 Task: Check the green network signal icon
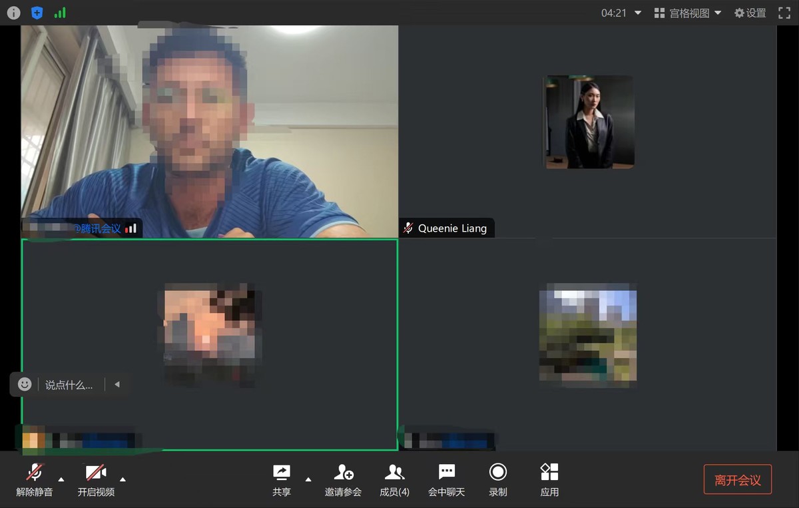60,13
